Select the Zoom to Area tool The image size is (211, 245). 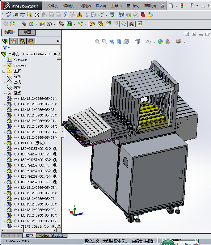104,42
